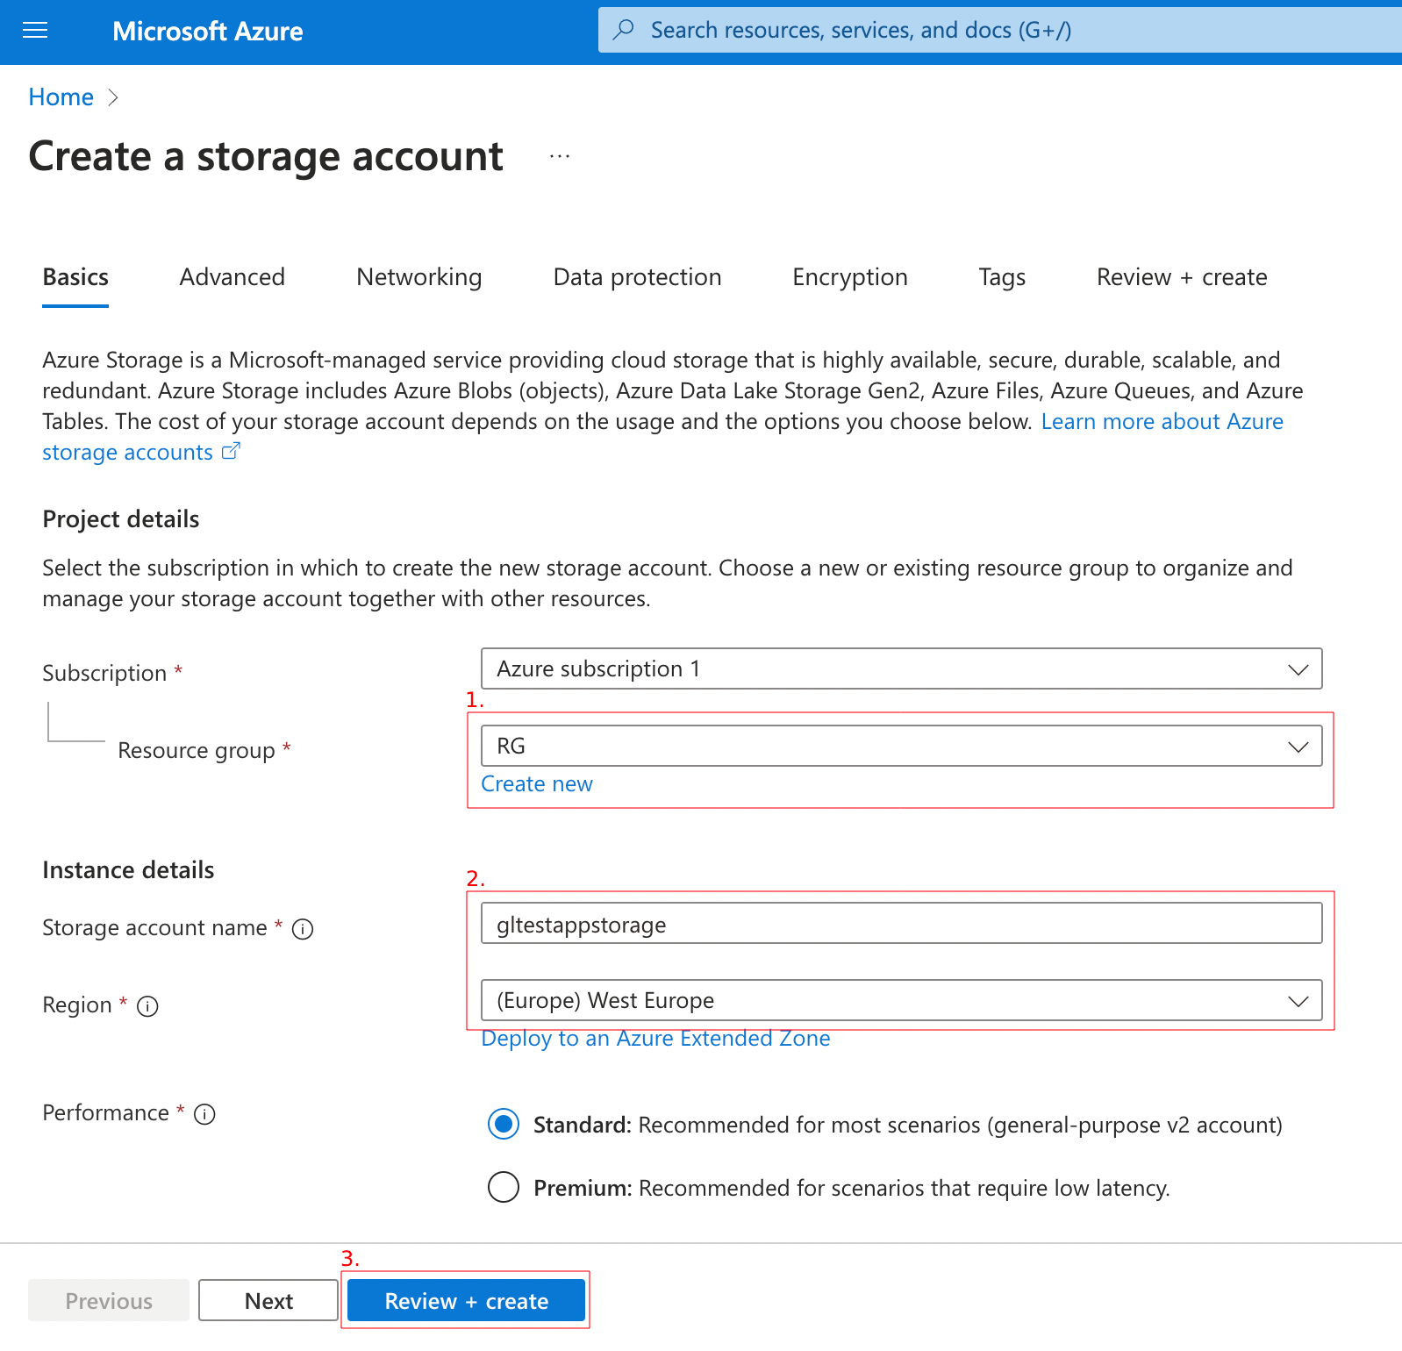The image size is (1402, 1351).
Task: Click the Instance details heading
Action: (x=128, y=870)
